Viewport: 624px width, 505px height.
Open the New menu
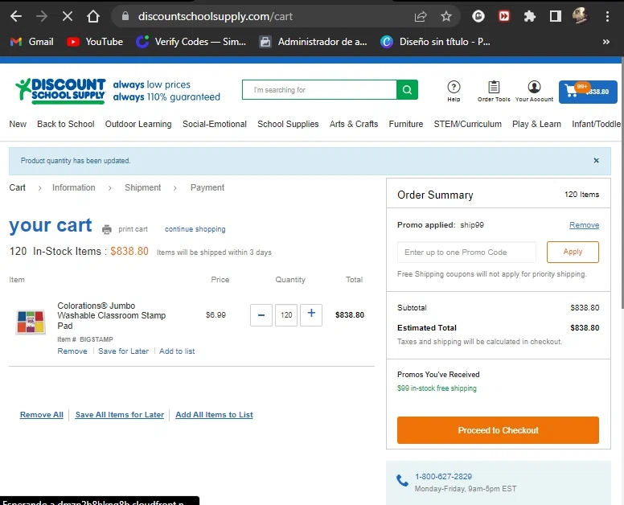point(18,124)
